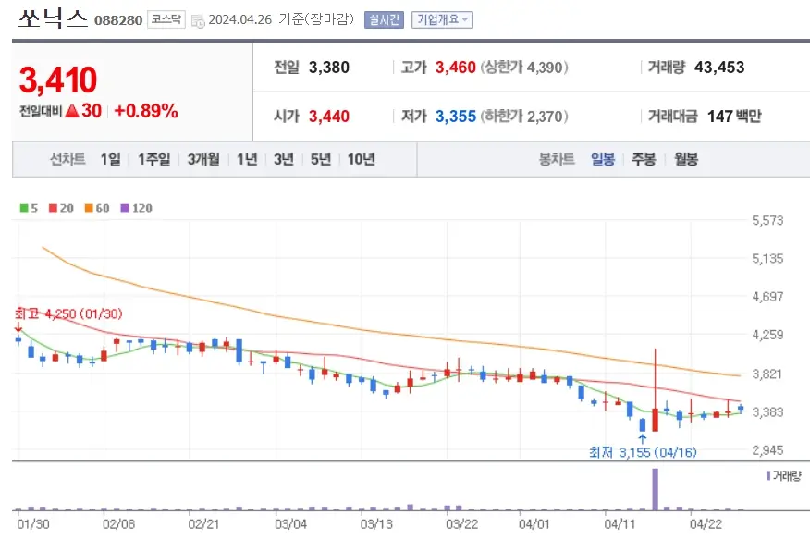810x540 pixels.
Task: Click the 코스닥 market badge
Action: [x=166, y=19]
